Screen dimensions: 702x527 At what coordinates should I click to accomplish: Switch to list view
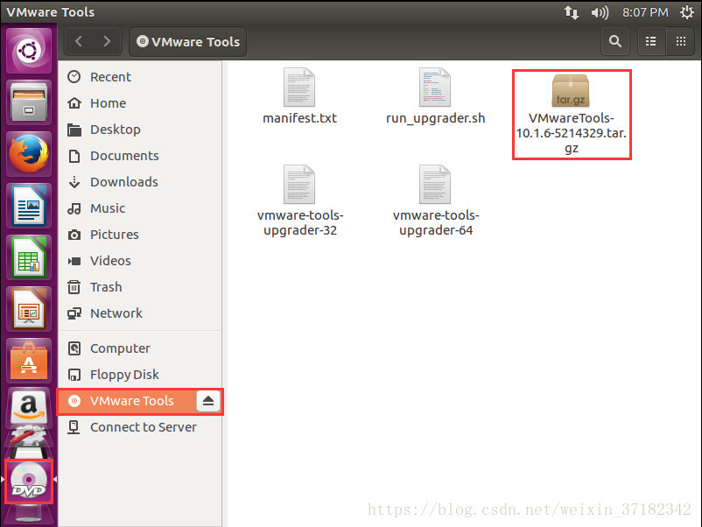pyautogui.click(x=650, y=41)
